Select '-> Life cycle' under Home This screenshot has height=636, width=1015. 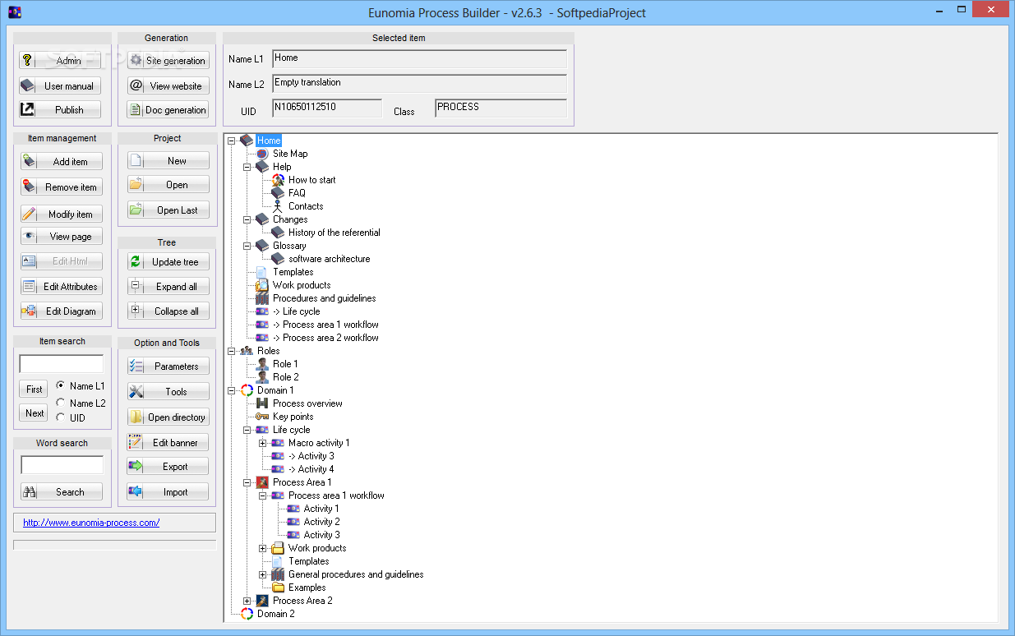click(296, 311)
